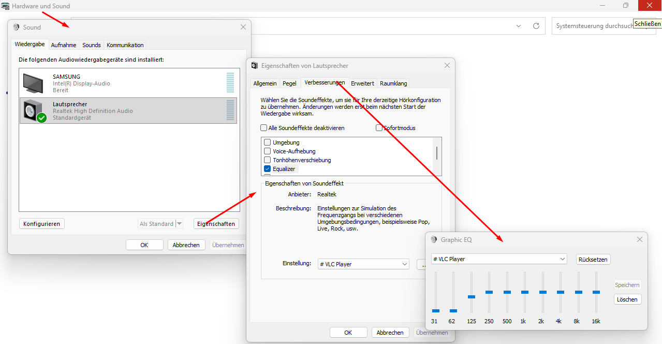This screenshot has height=344, width=662.
Task: Click the Eigenschaften von Lautsprecher title icon
Action: pyautogui.click(x=254, y=66)
